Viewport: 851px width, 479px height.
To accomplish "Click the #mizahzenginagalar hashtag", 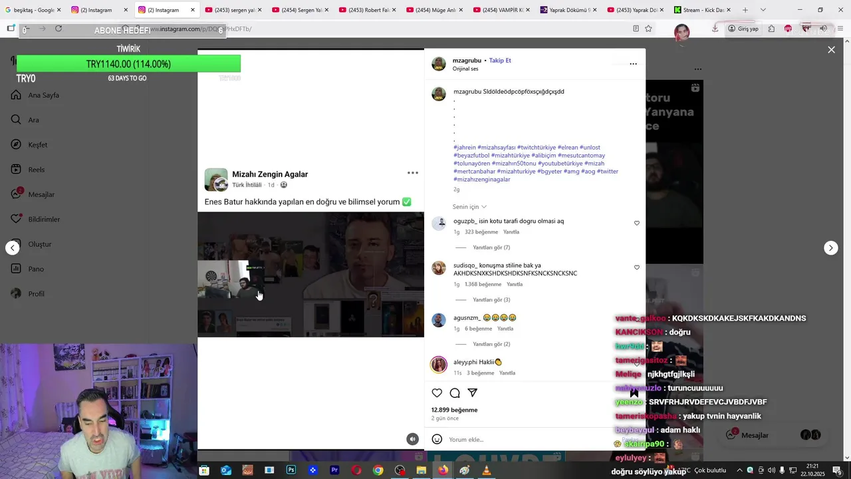I will 482,180.
